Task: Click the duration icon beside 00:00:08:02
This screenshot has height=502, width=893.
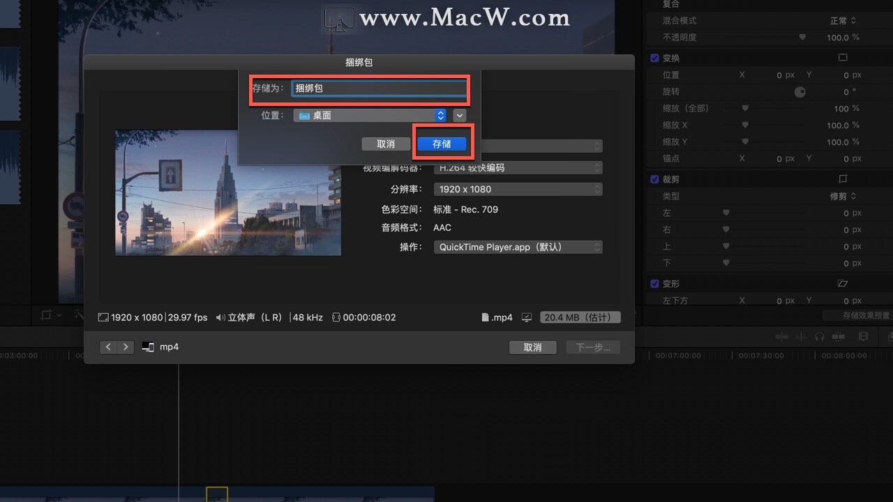Action: point(336,317)
